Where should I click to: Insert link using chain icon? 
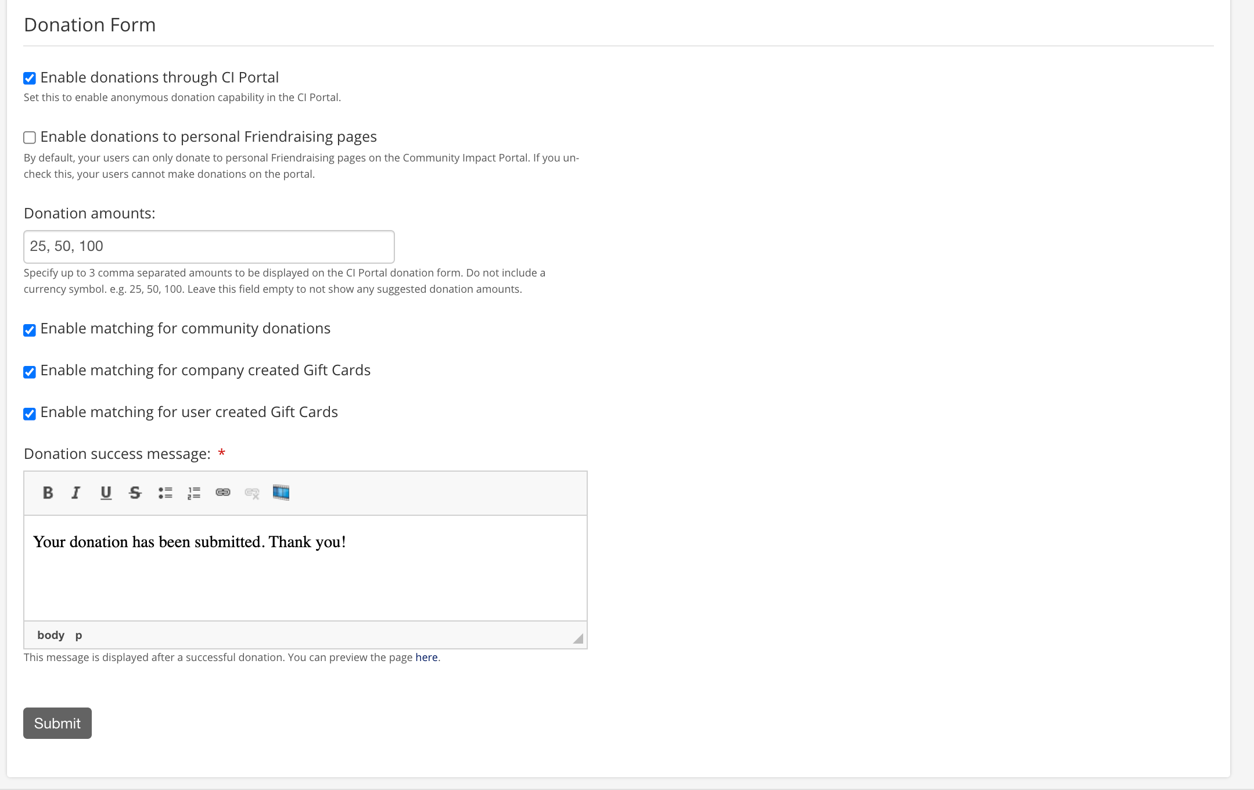click(223, 493)
